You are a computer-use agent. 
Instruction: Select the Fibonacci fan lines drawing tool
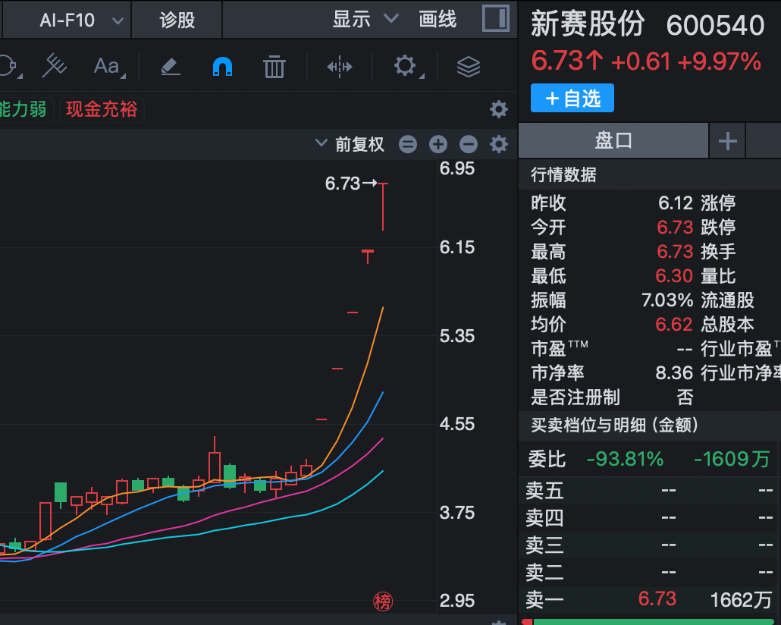55,66
